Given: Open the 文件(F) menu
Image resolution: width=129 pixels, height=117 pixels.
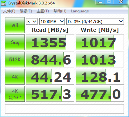Looking at the screenshot, I should (x=9, y=11).
